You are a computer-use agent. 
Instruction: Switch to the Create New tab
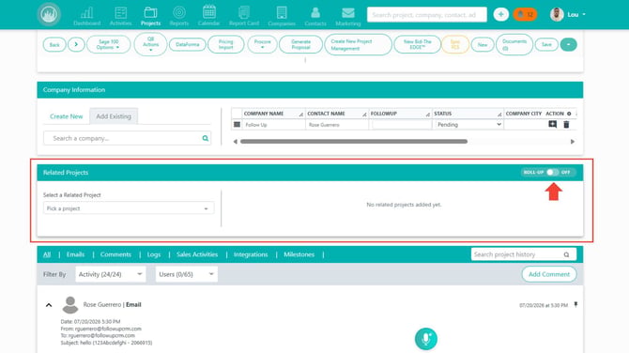coord(67,116)
